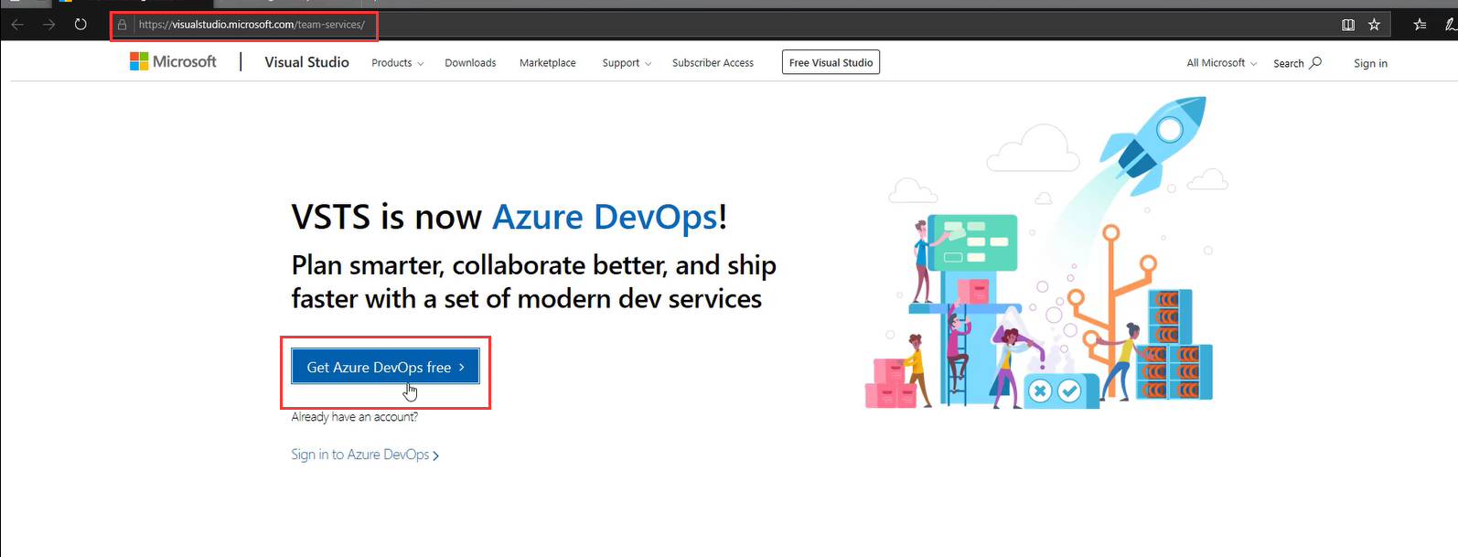Open the Downloads menu item

[x=470, y=63]
